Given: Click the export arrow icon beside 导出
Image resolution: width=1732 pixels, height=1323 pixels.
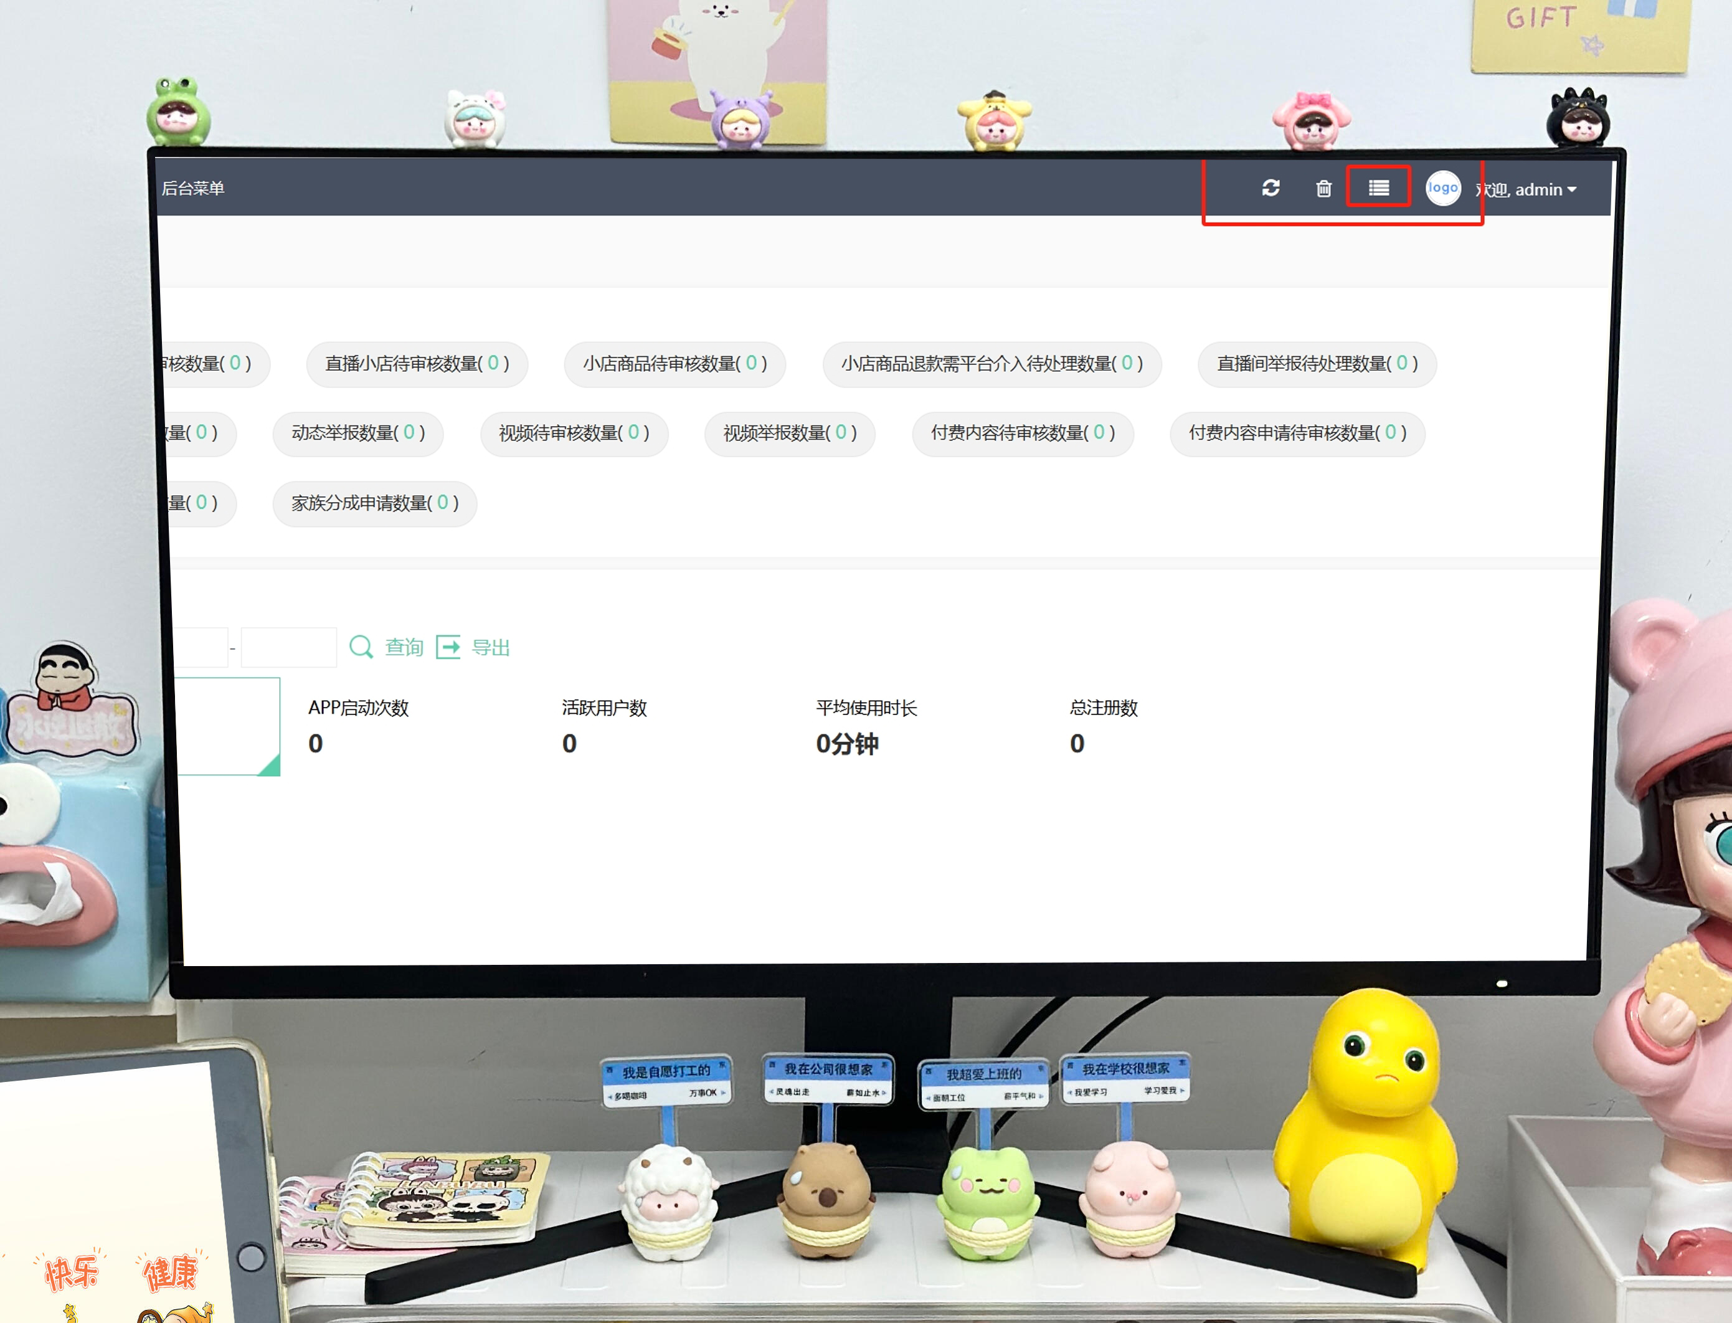Looking at the screenshot, I should [448, 647].
